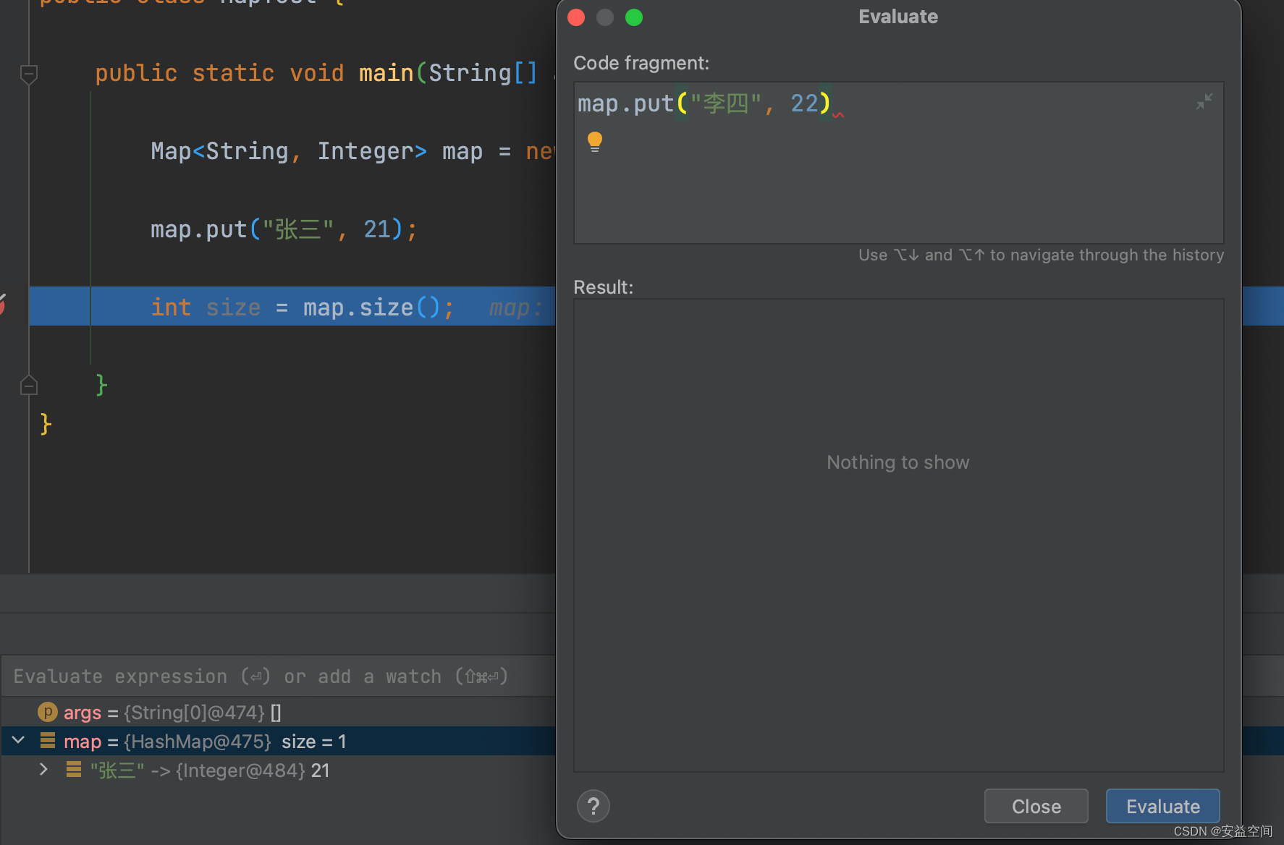Click into the Code fragment input field
The image size is (1284, 845).
pos(898,163)
